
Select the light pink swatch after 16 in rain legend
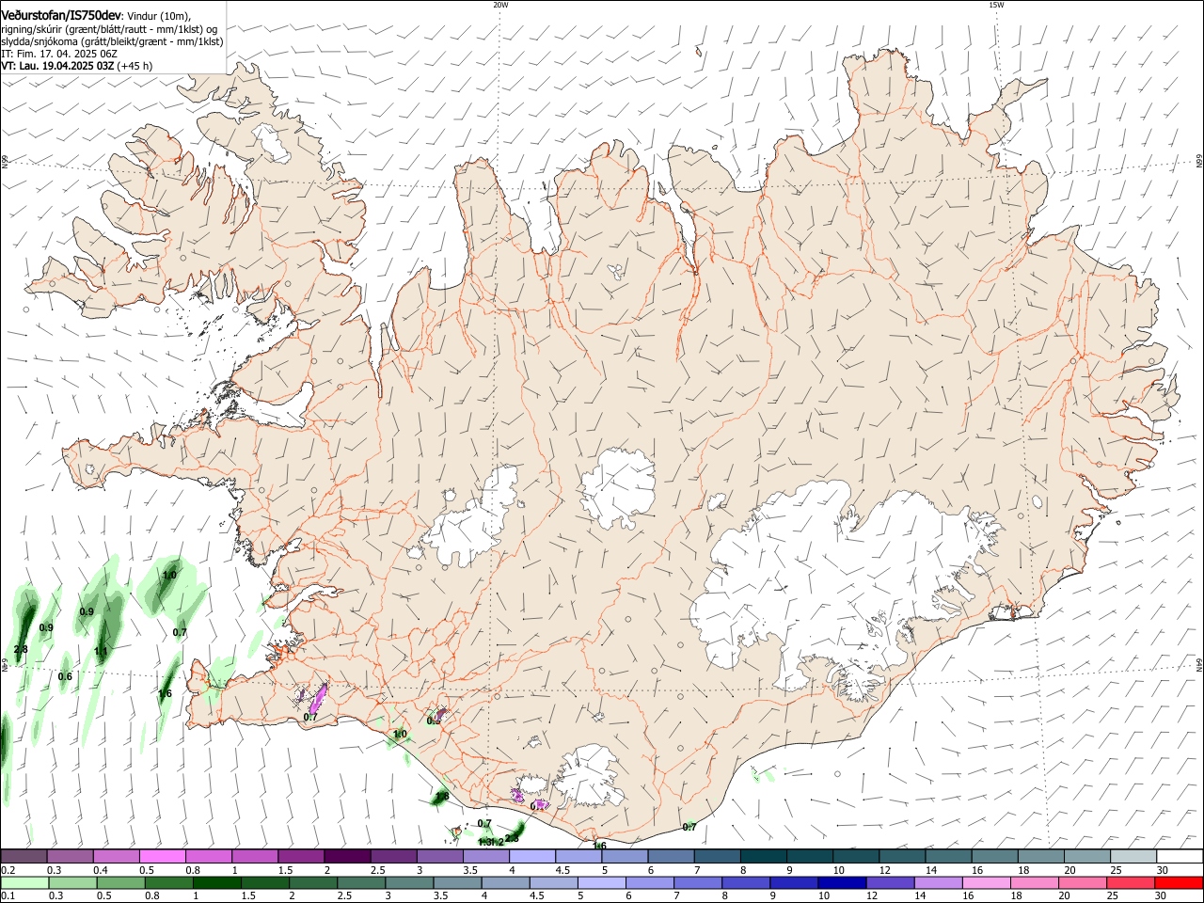(x=985, y=882)
